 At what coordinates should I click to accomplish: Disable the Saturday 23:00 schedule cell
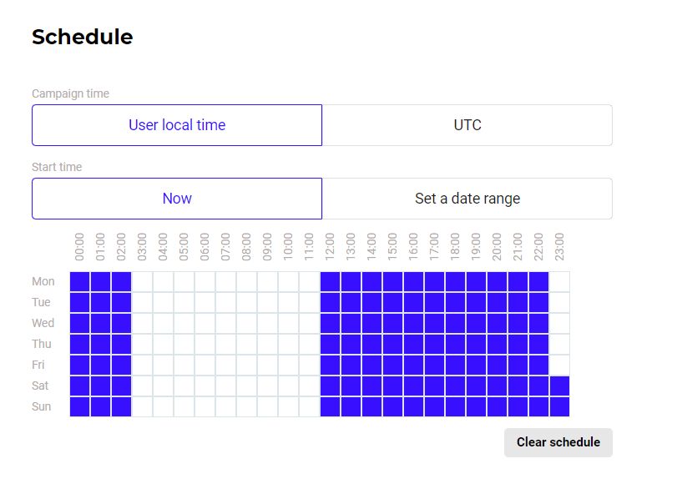(559, 386)
